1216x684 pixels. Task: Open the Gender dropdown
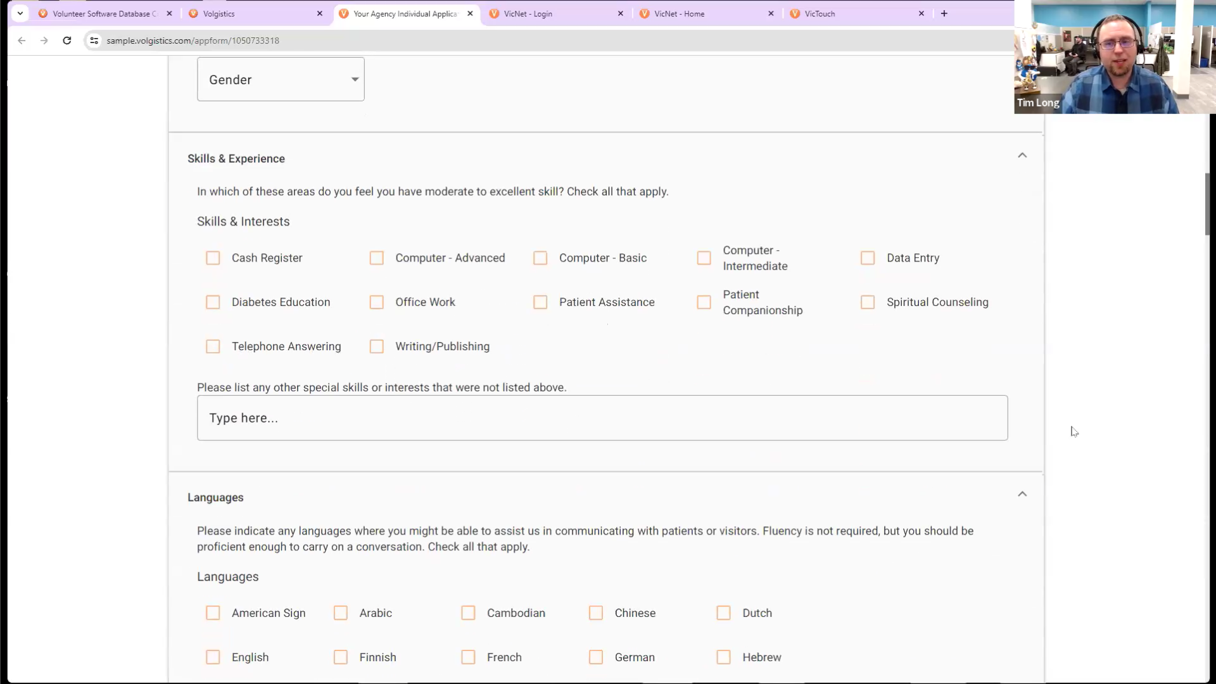point(281,80)
